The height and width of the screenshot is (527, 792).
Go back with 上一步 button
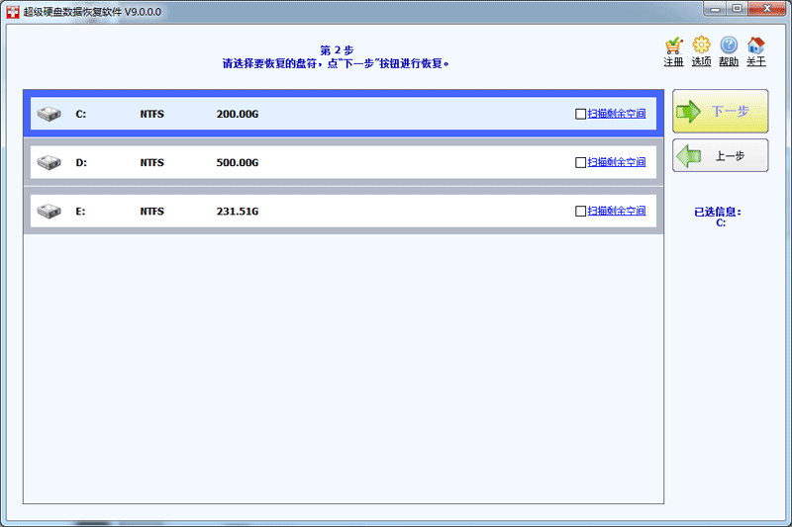[720, 156]
